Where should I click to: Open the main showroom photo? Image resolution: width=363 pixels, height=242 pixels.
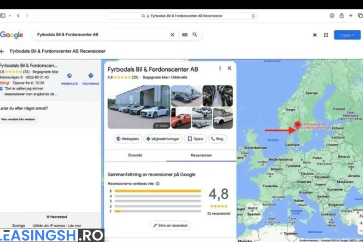(x=138, y=107)
